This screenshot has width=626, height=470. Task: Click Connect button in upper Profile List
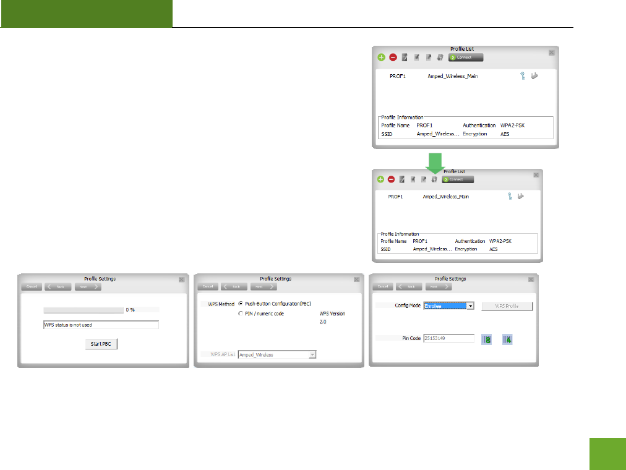466,58
